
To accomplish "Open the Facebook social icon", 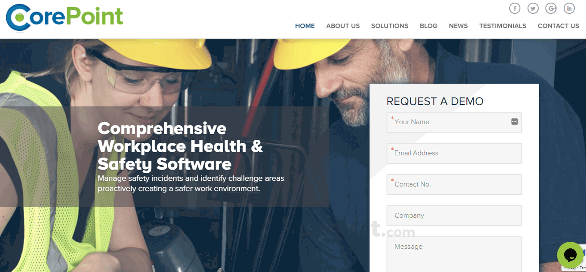I will 515,8.
